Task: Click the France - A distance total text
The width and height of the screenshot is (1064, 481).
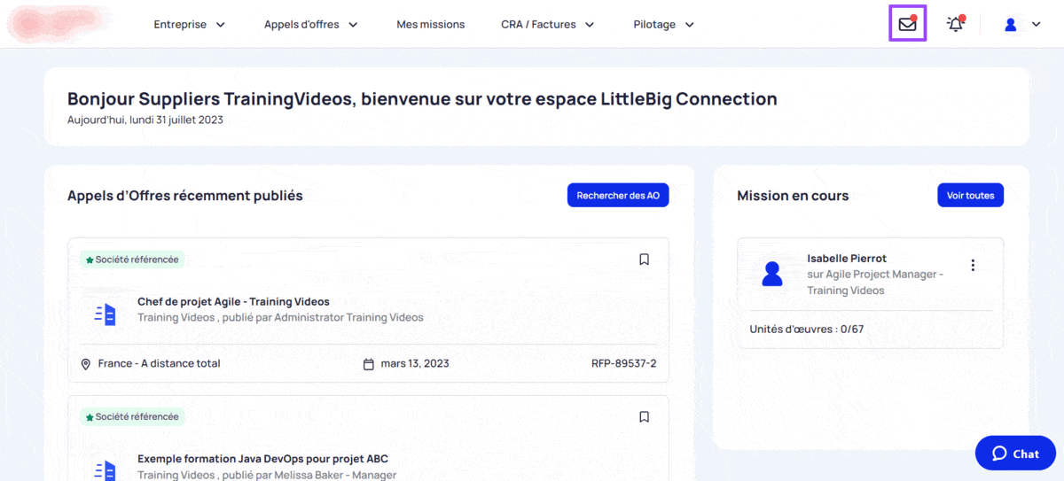Action: click(160, 364)
